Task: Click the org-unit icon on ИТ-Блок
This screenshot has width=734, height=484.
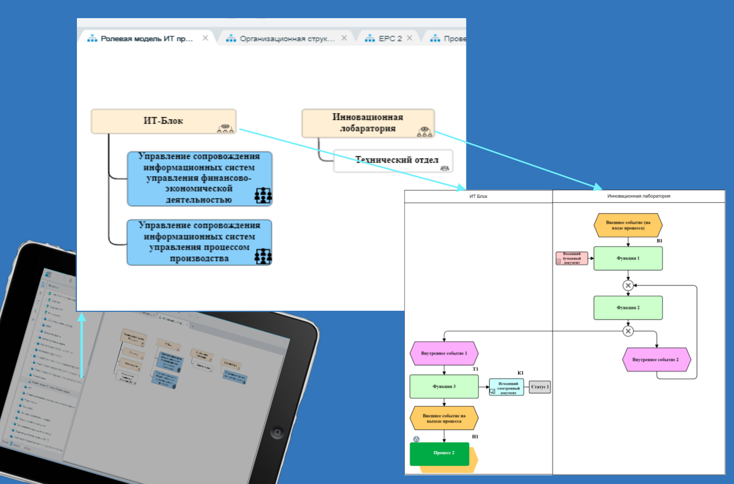Action: click(x=225, y=128)
